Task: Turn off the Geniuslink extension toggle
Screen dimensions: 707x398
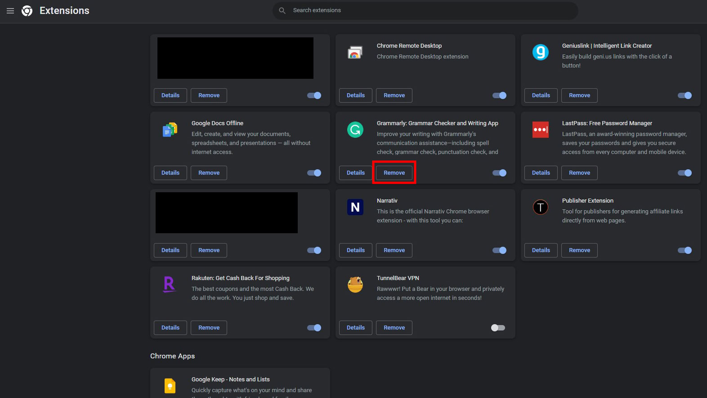Action: [685, 95]
